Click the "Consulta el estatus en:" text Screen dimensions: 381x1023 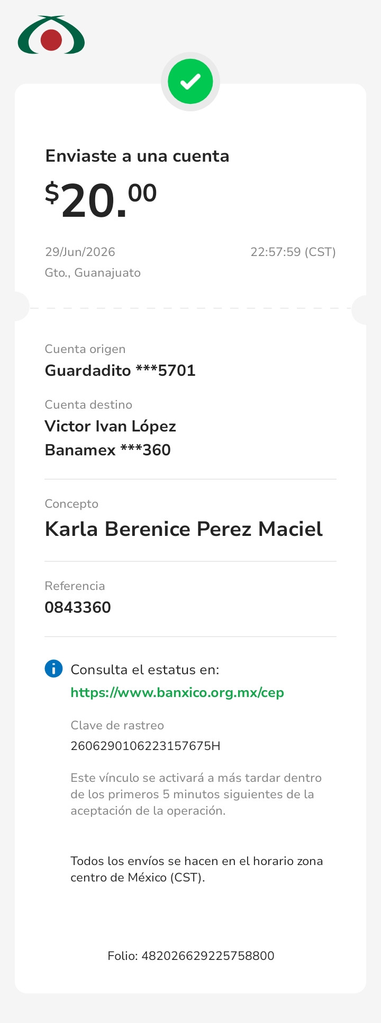coord(145,669)
